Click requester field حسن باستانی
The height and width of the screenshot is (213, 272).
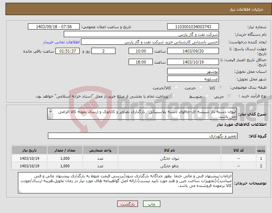pos(150,42)
